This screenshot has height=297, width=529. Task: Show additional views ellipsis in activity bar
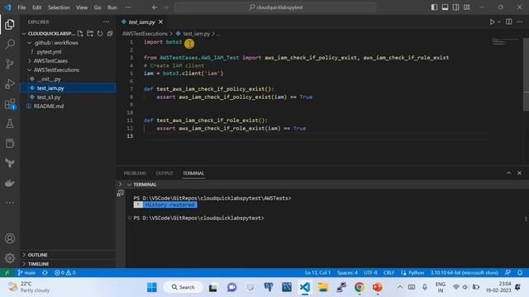[10, 203]
